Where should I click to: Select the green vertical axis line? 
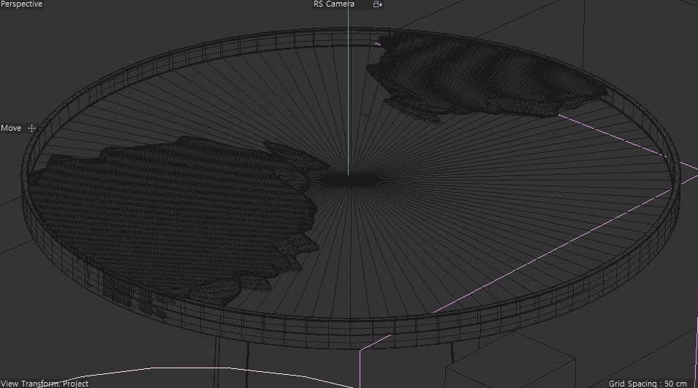[348, 89]
